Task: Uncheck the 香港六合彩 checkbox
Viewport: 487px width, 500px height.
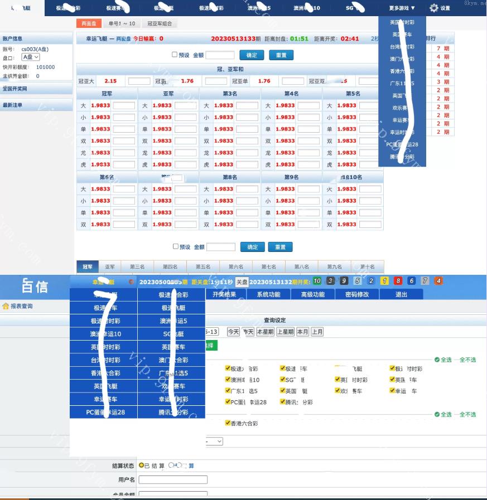Action: click(x=228, y=423)
